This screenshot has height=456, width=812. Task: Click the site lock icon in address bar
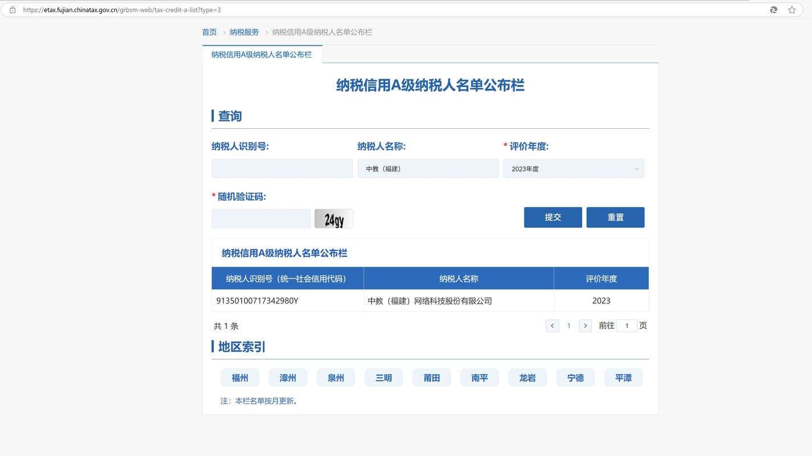(13, 10)
